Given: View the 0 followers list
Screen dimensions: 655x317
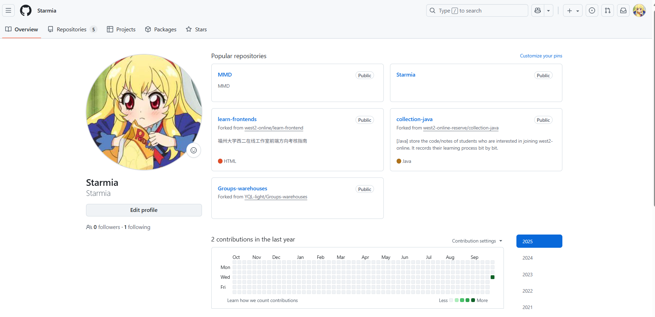Looking at the screenshot, I should (x=107, y=227).
